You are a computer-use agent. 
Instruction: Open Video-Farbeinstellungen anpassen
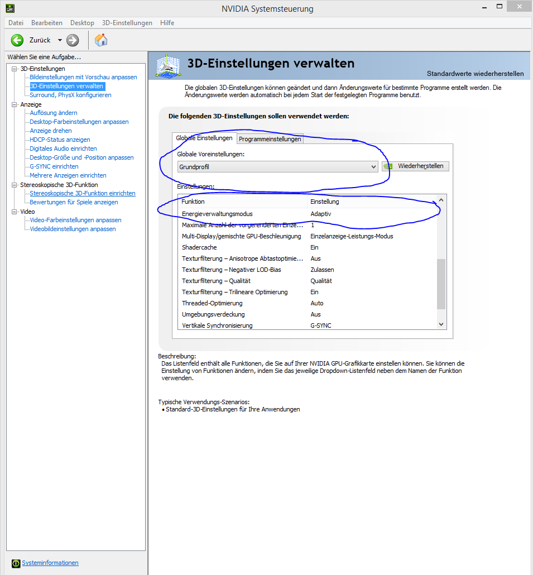click(x=75, y=220)
